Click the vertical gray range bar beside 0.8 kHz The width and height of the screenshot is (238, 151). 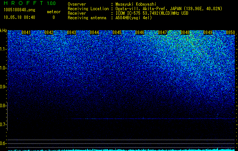pyautogui.click(x=7, y=116)
